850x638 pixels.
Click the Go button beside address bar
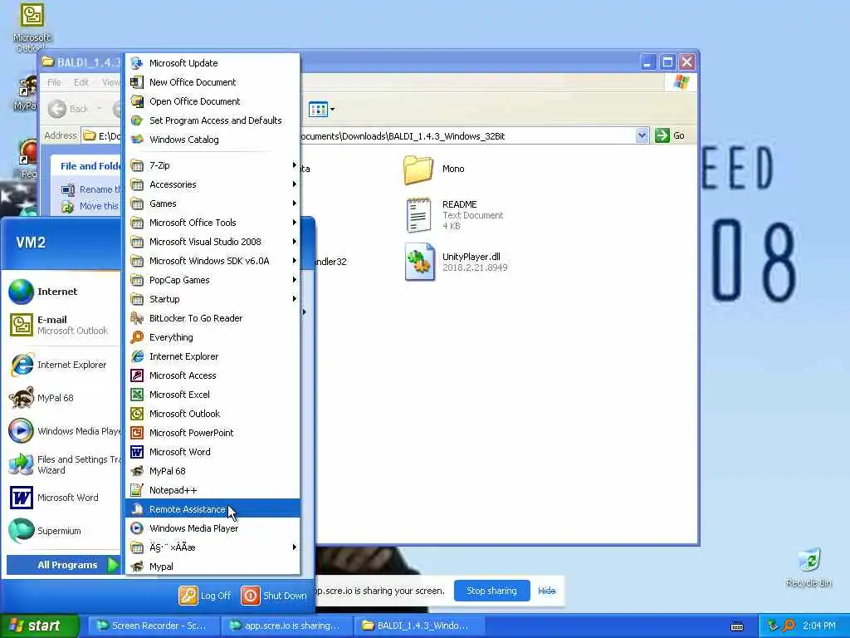670,135
